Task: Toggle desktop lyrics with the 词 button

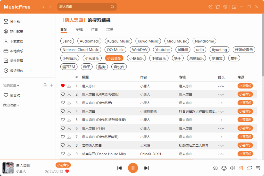Action: (241, 168)
